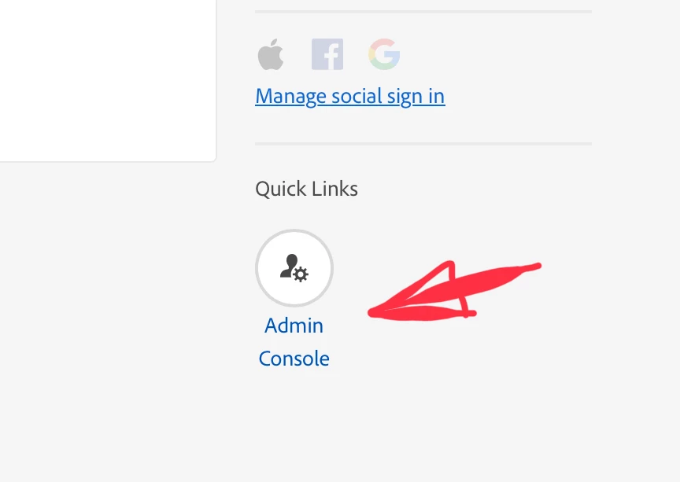Click the divider line above social icons
Image resolution: width=680 pixels, height=482 pixels.
(x=423, y=12)
